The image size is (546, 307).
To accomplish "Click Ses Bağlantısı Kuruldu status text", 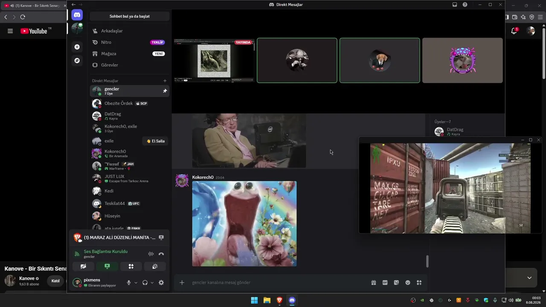I will pyautogui.click(x=106, y=252).
